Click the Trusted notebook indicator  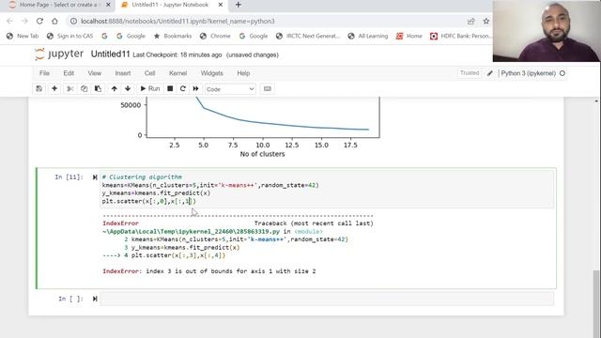pos(470,73)
